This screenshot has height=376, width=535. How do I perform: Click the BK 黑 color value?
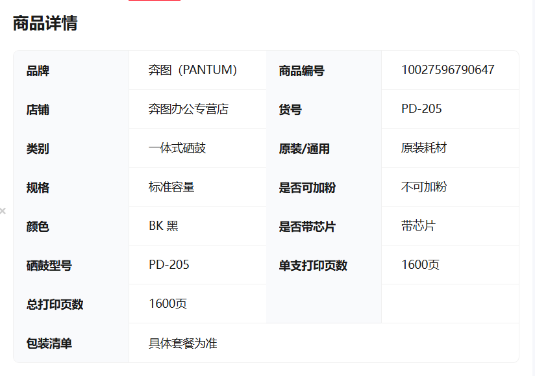coord(164,226)
